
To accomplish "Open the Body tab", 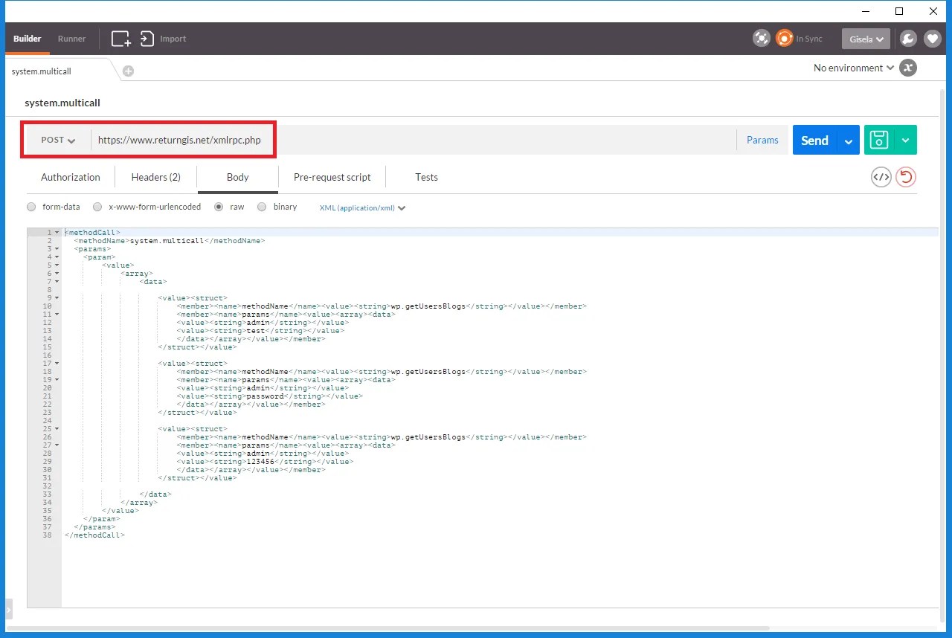I will (238, 177).
